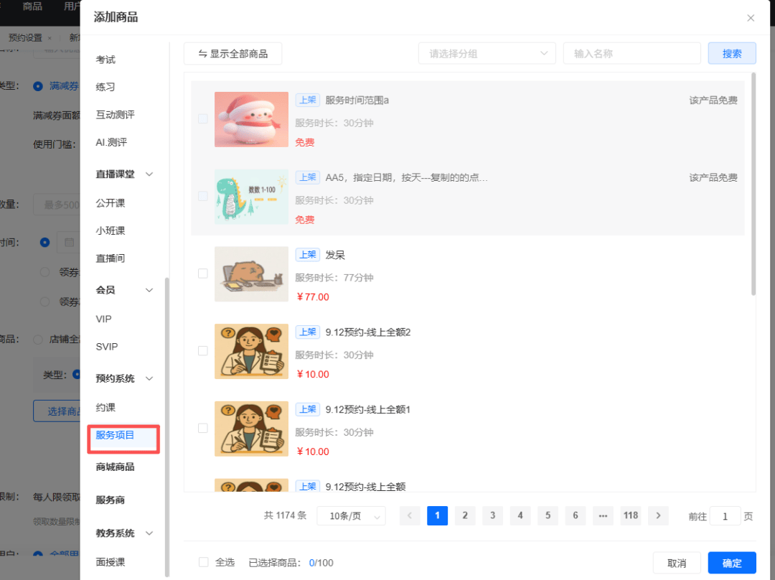
Task: Click the 输入名称 name search field
Action: 631,53
